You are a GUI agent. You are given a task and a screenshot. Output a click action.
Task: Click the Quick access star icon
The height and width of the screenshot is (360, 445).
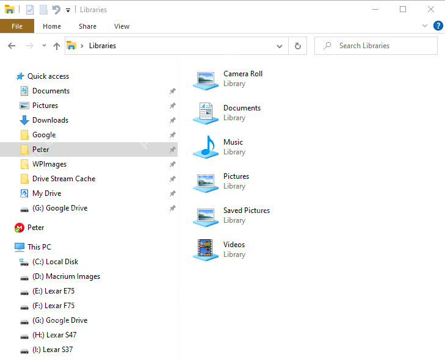(x=20, y=76)
